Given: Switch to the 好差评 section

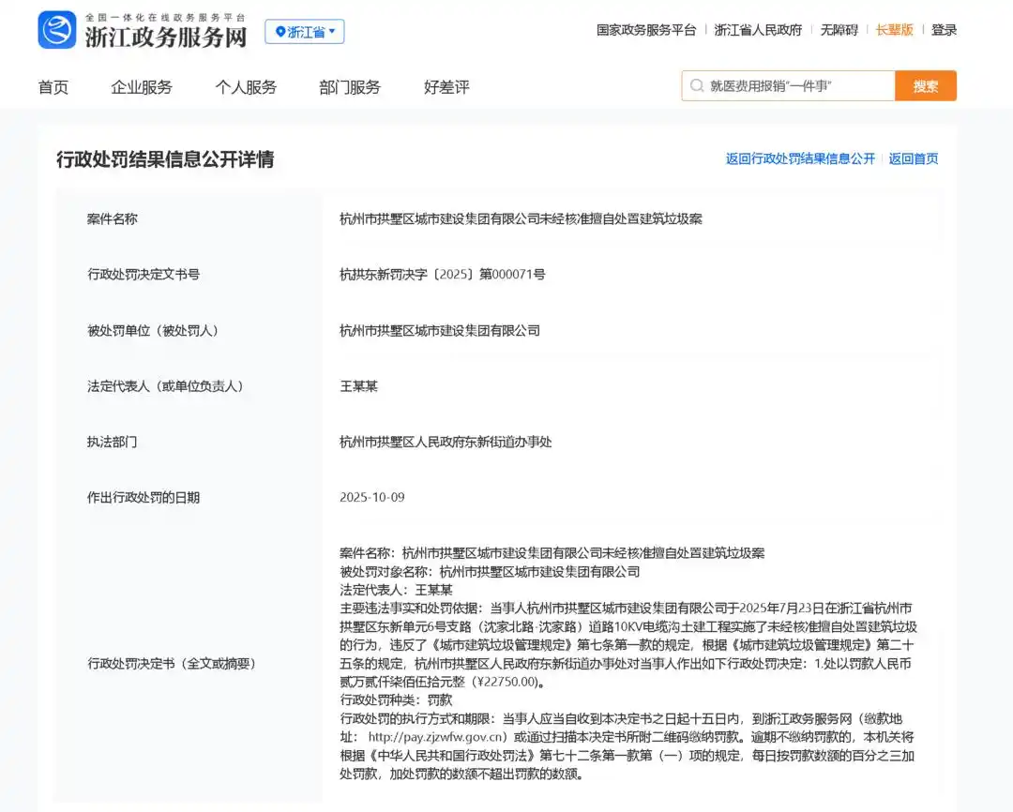Looking at the screenshot, I should point(446,87).
